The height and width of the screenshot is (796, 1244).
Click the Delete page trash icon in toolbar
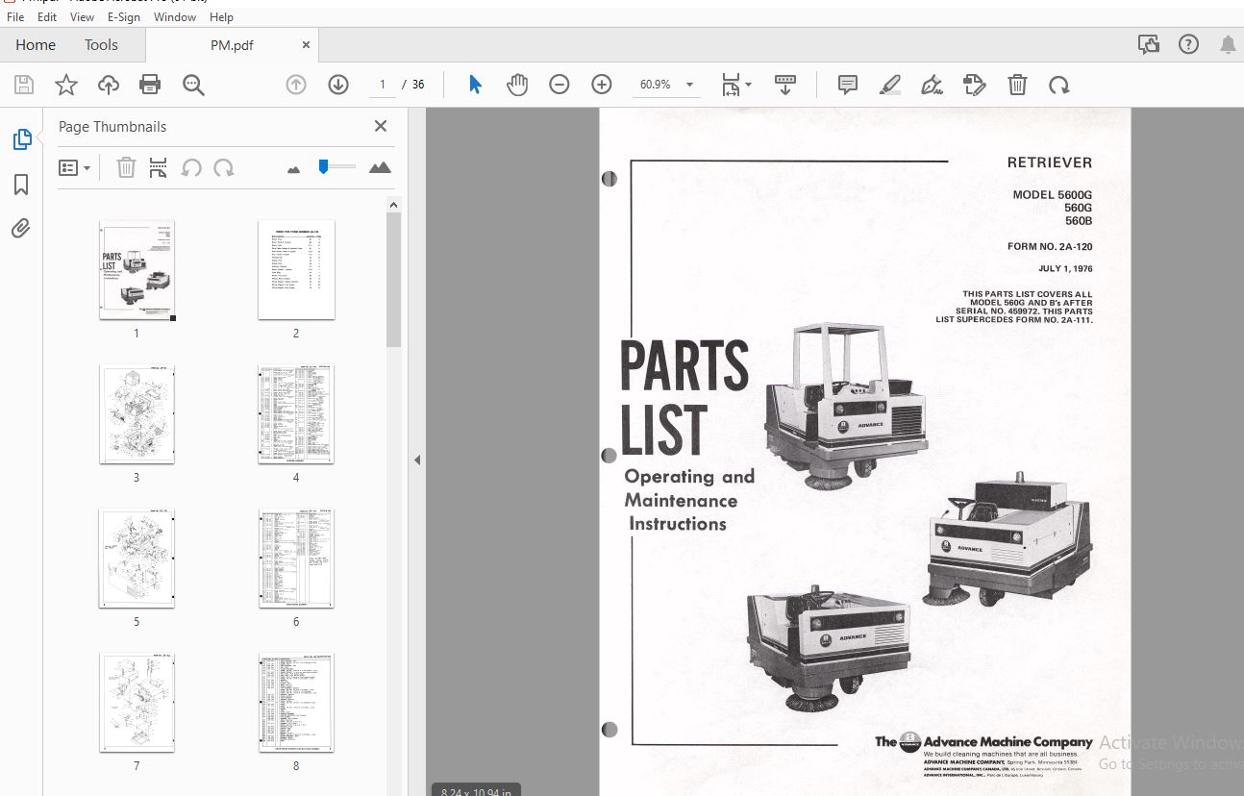click(x=1017, y=85)
